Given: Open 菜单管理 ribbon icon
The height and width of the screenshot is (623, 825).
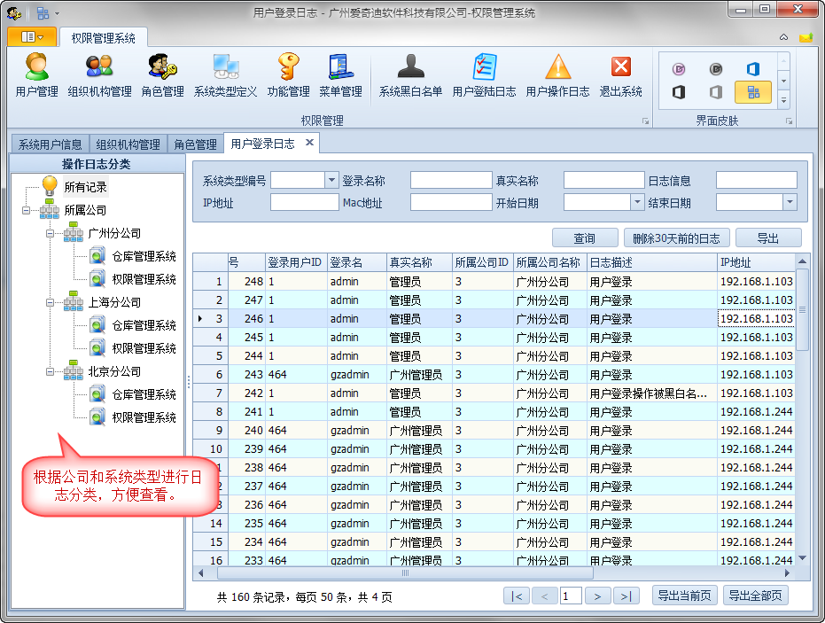Looking at the screenshot, I should tap(340, 75).
